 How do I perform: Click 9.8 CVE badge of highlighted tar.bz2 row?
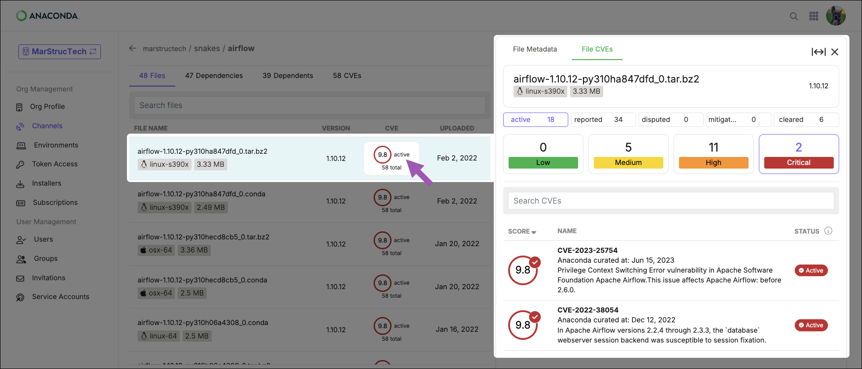pos(382,155)
